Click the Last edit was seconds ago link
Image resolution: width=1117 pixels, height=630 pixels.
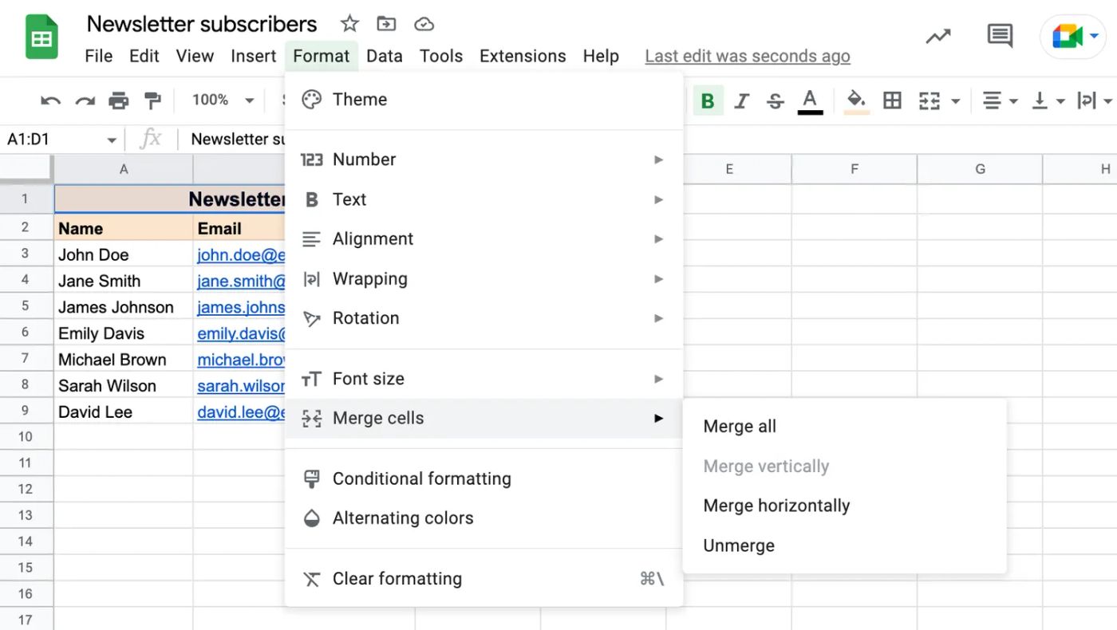[747, 56]
